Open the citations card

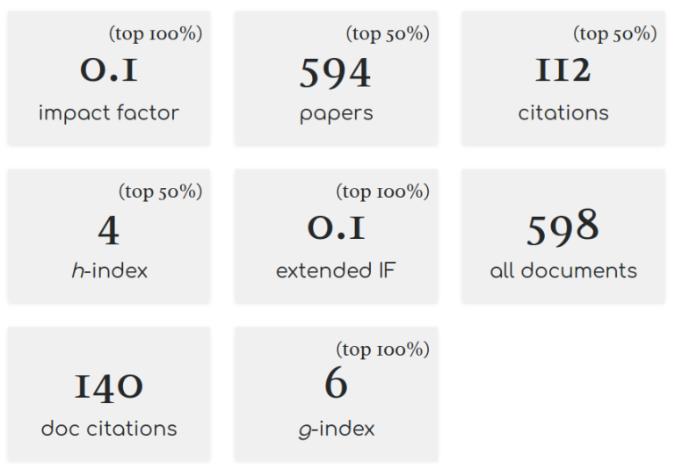[563, 78]
